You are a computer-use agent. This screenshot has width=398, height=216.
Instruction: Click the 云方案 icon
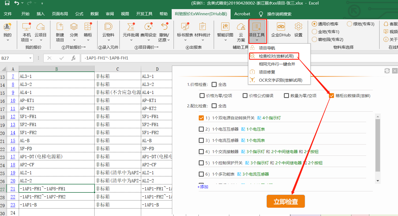click(x=241, y=26)
